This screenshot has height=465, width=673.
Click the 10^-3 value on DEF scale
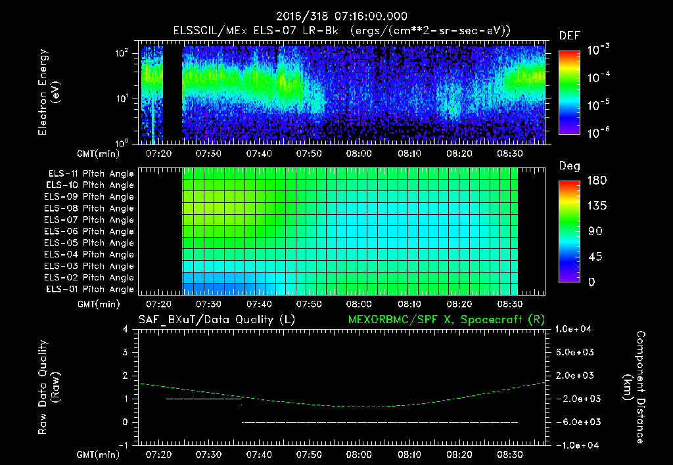coord(598,50)
